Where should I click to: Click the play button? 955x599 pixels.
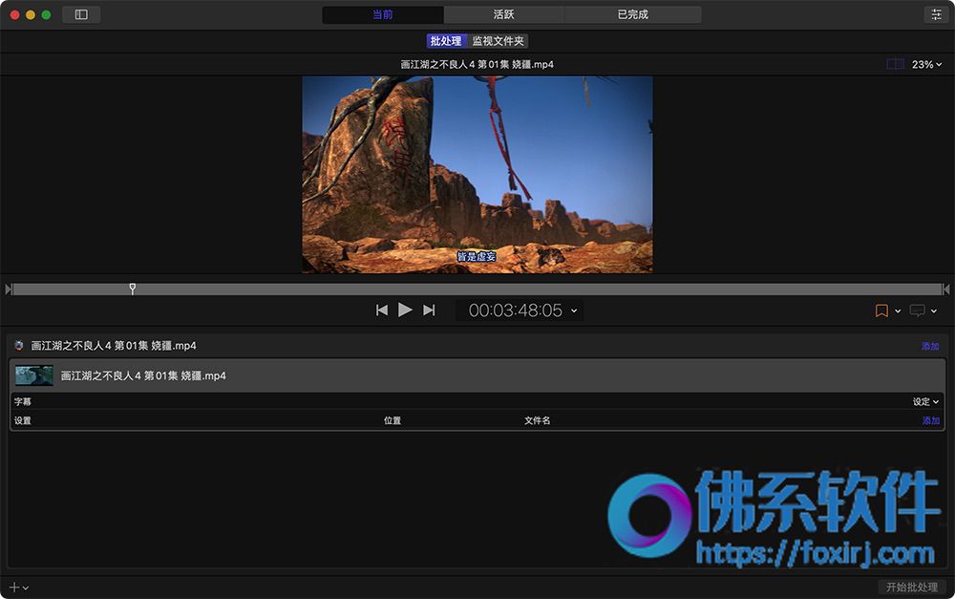pos(405,310)
